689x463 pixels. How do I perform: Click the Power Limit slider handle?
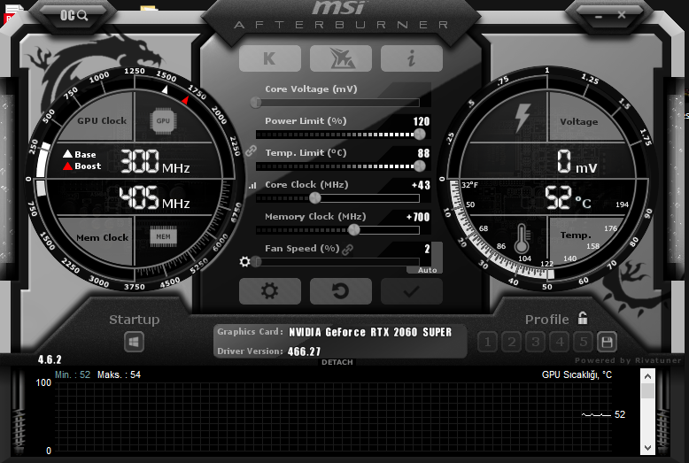(x=420, y=135)
